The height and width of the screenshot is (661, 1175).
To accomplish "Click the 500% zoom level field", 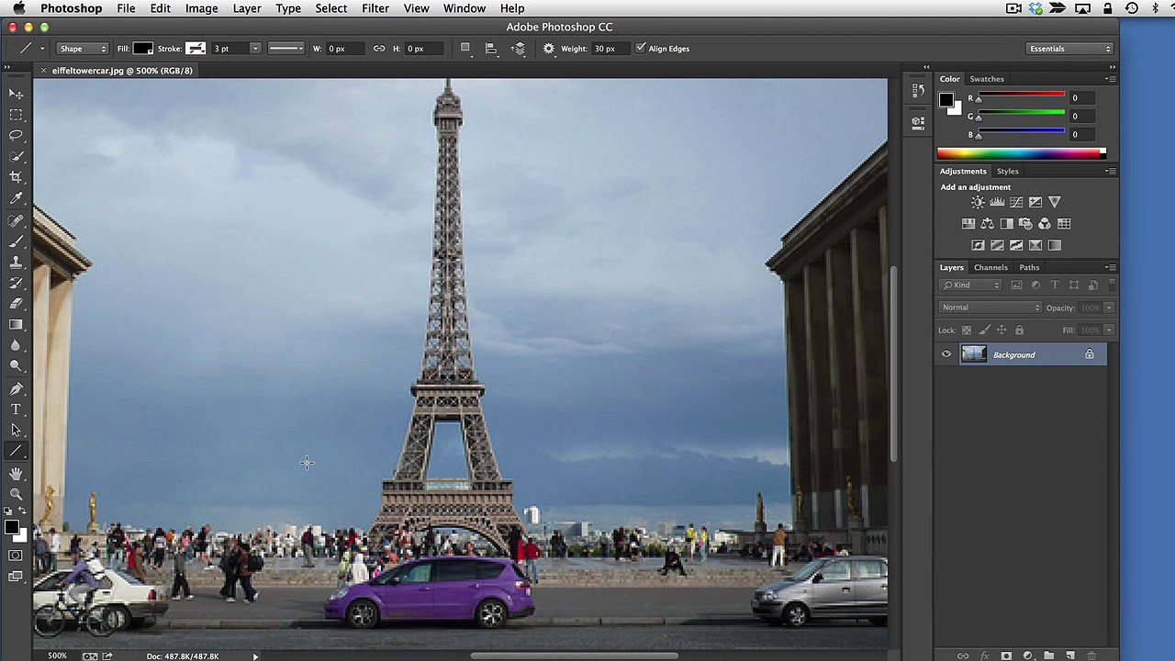I will coord(57,655).
